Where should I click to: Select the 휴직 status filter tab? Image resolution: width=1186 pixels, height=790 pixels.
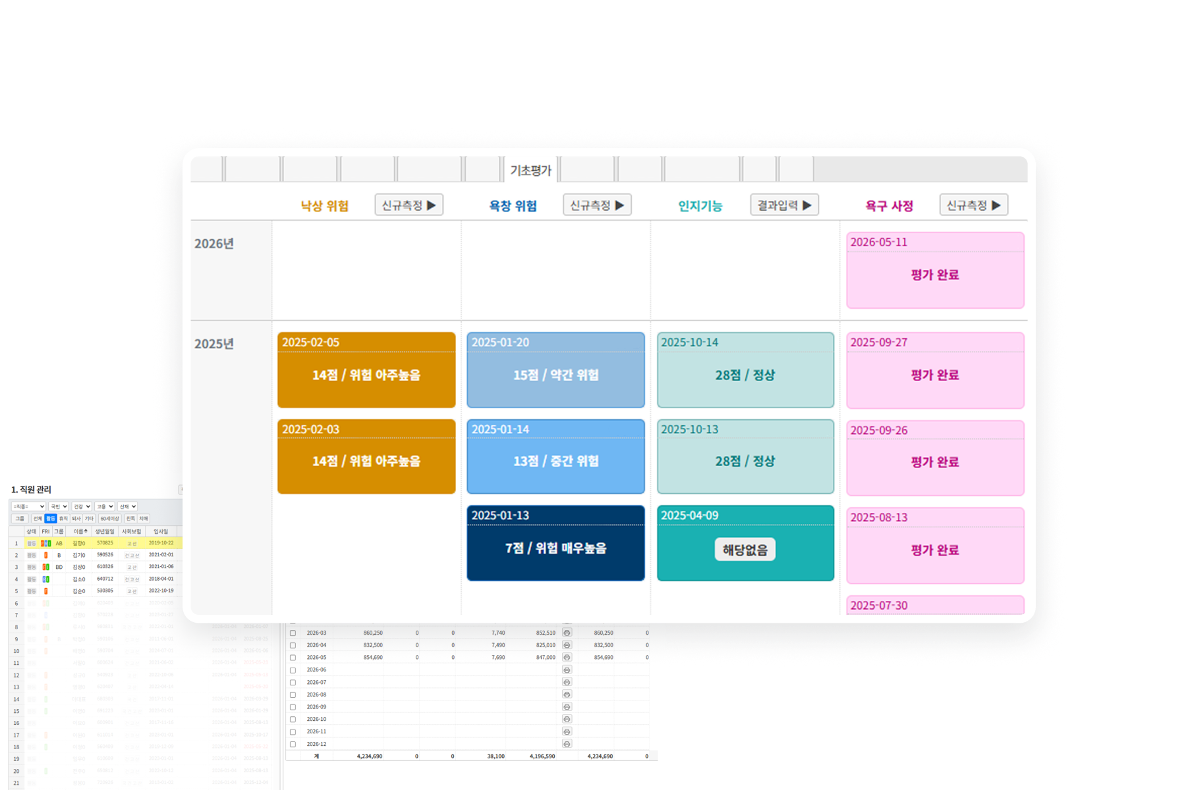click(63, 519)
